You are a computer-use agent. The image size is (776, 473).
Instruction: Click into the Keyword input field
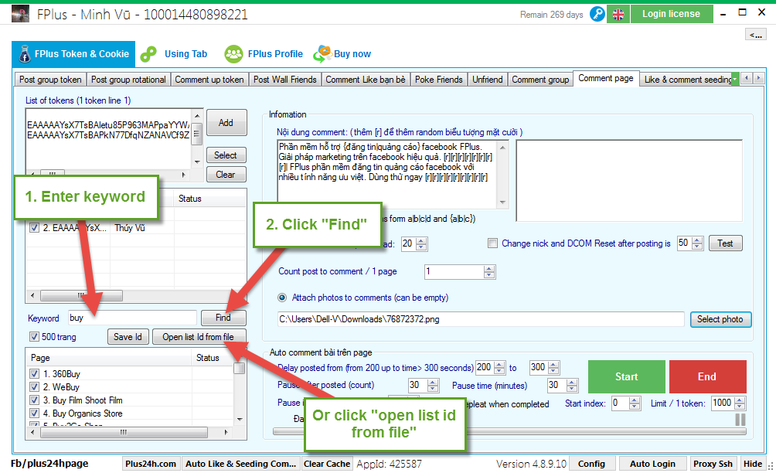pyautogui.click(x=131, y=318)
